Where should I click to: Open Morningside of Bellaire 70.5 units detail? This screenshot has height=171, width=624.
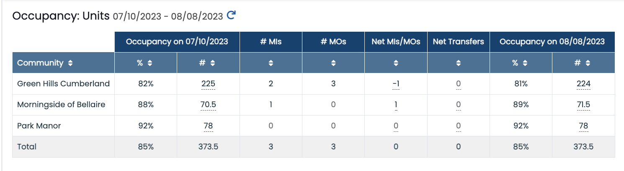pos(208,105)
